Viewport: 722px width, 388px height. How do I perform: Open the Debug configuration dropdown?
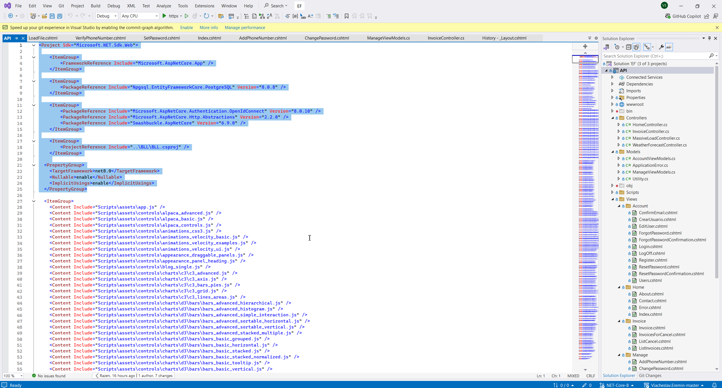tap(106, 16)
